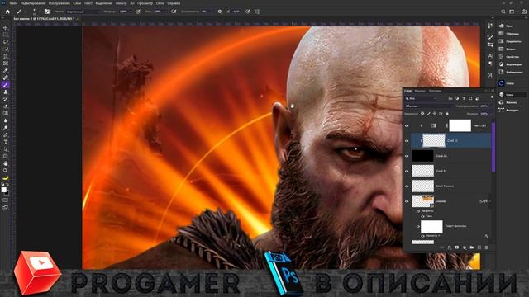Open the Свойства panel button

click(x=509, y=57)
